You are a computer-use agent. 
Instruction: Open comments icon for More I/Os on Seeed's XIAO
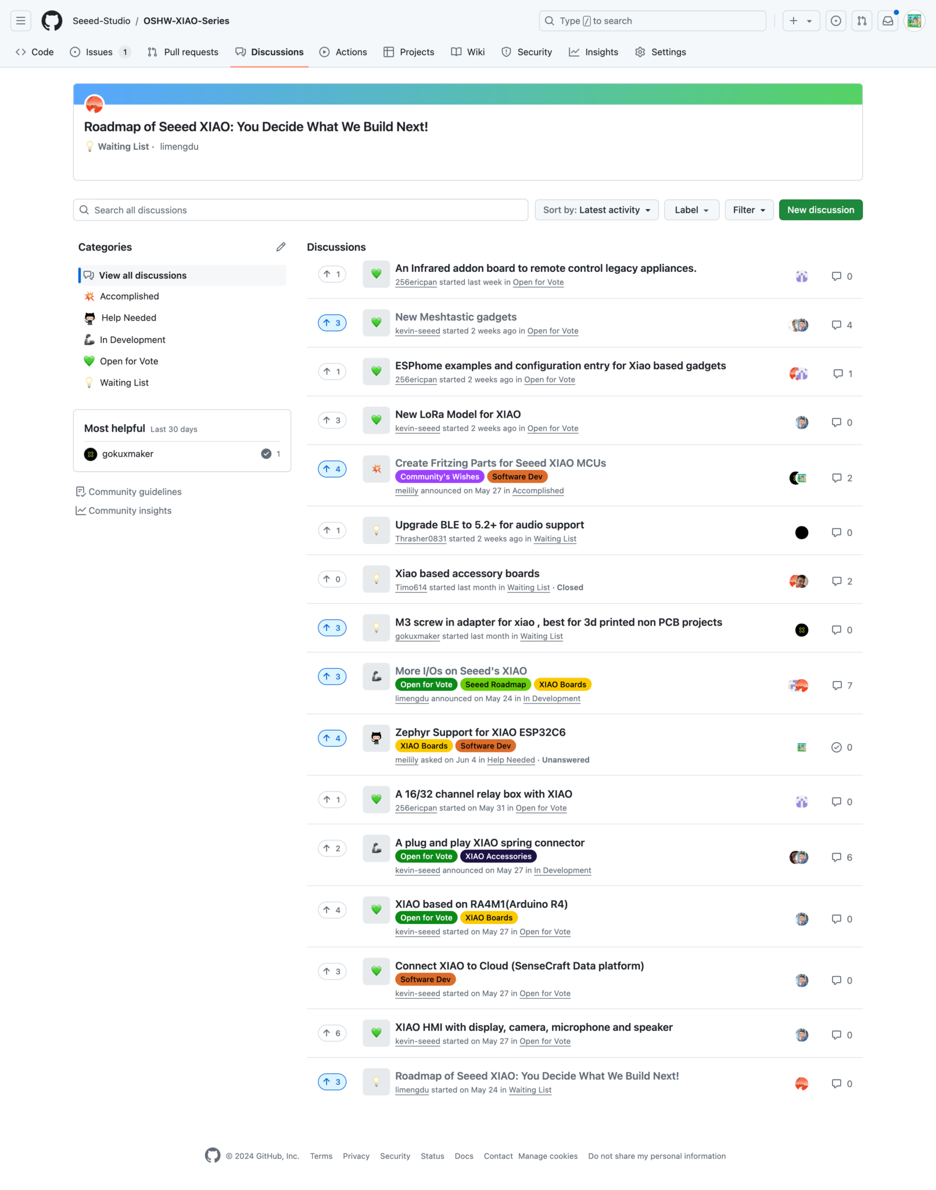[842, 686]
